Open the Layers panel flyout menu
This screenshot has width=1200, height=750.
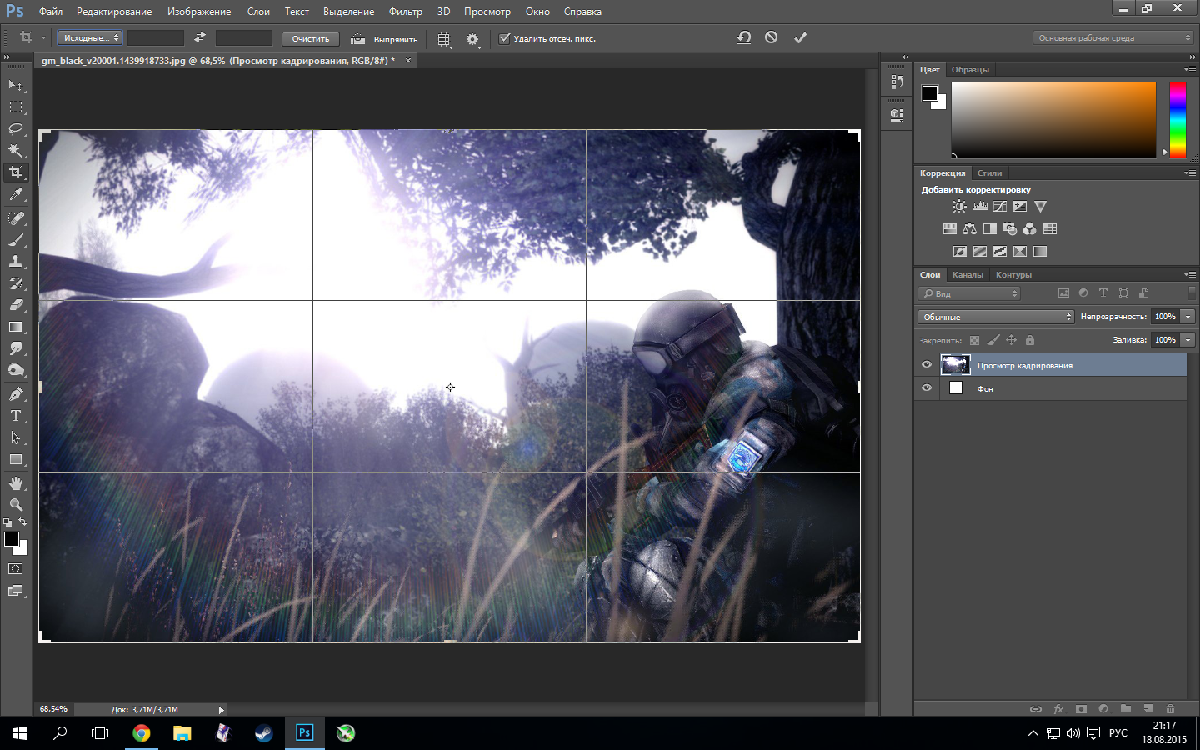tap(1190, 274)
